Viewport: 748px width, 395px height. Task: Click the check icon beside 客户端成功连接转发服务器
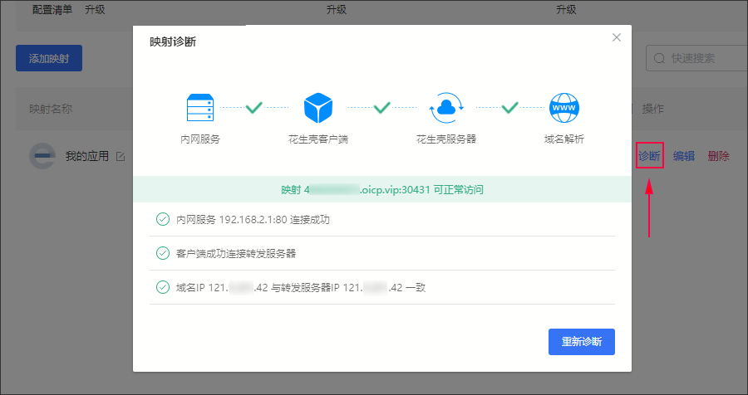click(x=162, y=253)
